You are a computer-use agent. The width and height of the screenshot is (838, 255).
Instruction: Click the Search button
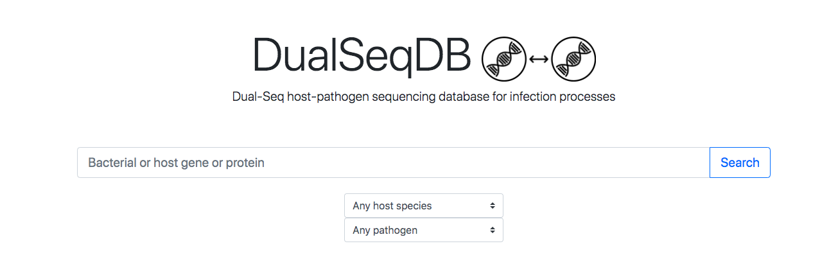coord(740,163)
